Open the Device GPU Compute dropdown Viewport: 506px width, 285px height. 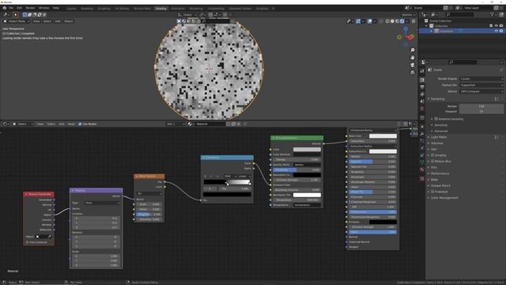click(481, 92)
